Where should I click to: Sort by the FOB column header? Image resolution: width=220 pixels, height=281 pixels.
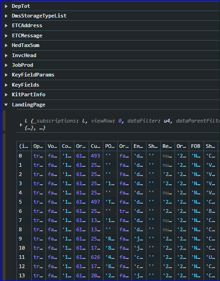point(196,146)
